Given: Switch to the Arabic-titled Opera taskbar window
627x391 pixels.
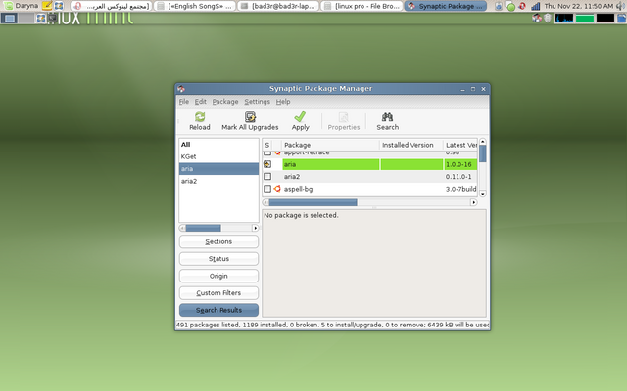Looking at the screenshot, I should pyautogui.click(x=112, y=6).
